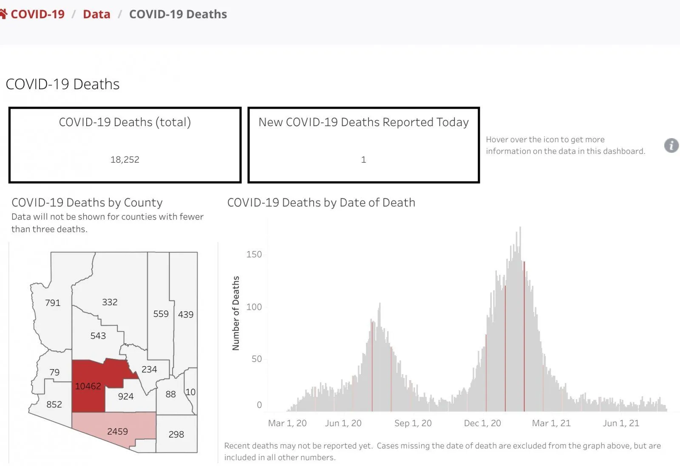Select the county showing 924 deaths
Image resolution: width=680 pixels, height=466 pixels.
126,396
